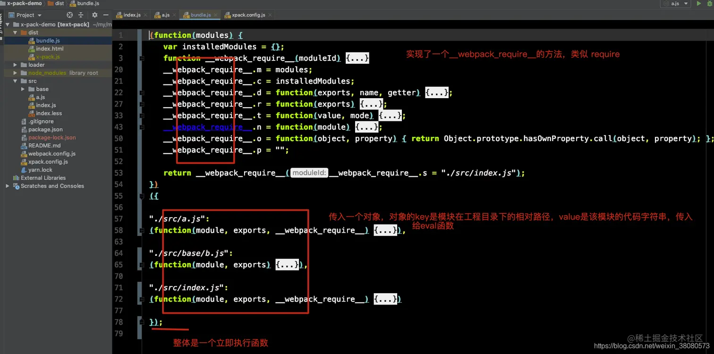Image resolution: width=714 pixels, height=354 pixels.
Task: Run the configuration with green play icon
Action: point(699,3)
